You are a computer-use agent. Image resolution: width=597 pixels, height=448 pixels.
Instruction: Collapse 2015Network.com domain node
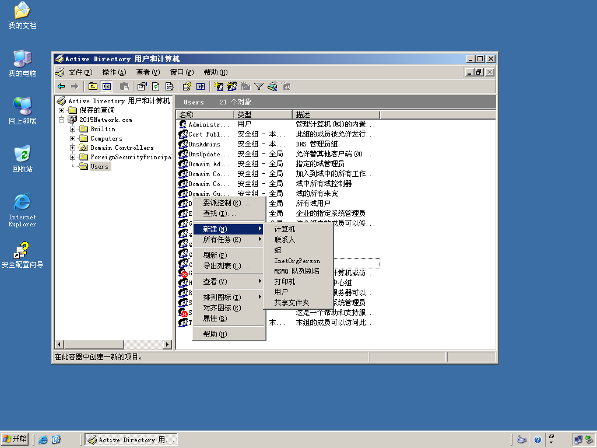pos(61,120)
